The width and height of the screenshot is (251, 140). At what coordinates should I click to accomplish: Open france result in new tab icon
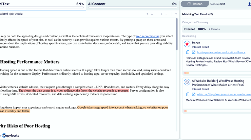click(193, 52)
